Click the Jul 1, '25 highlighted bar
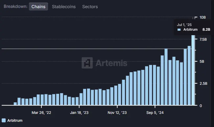Image resolution: width=214 pixels, height=127 pixels. (x=193, y=70)
